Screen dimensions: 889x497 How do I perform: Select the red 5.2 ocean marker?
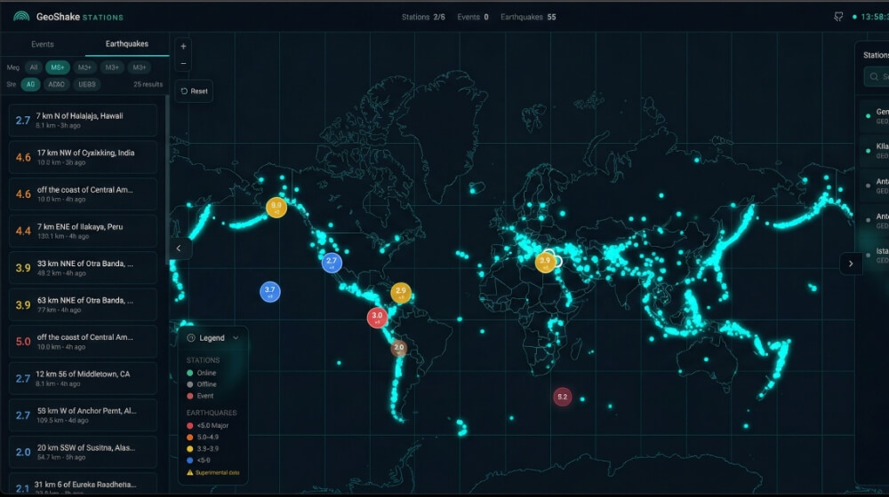(x=562, y=397)
